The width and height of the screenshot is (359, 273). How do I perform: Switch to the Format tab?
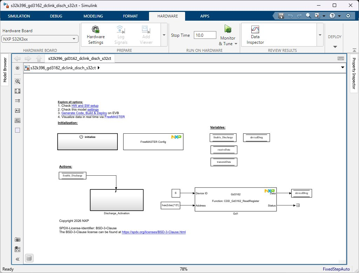(x=130, y=16)
